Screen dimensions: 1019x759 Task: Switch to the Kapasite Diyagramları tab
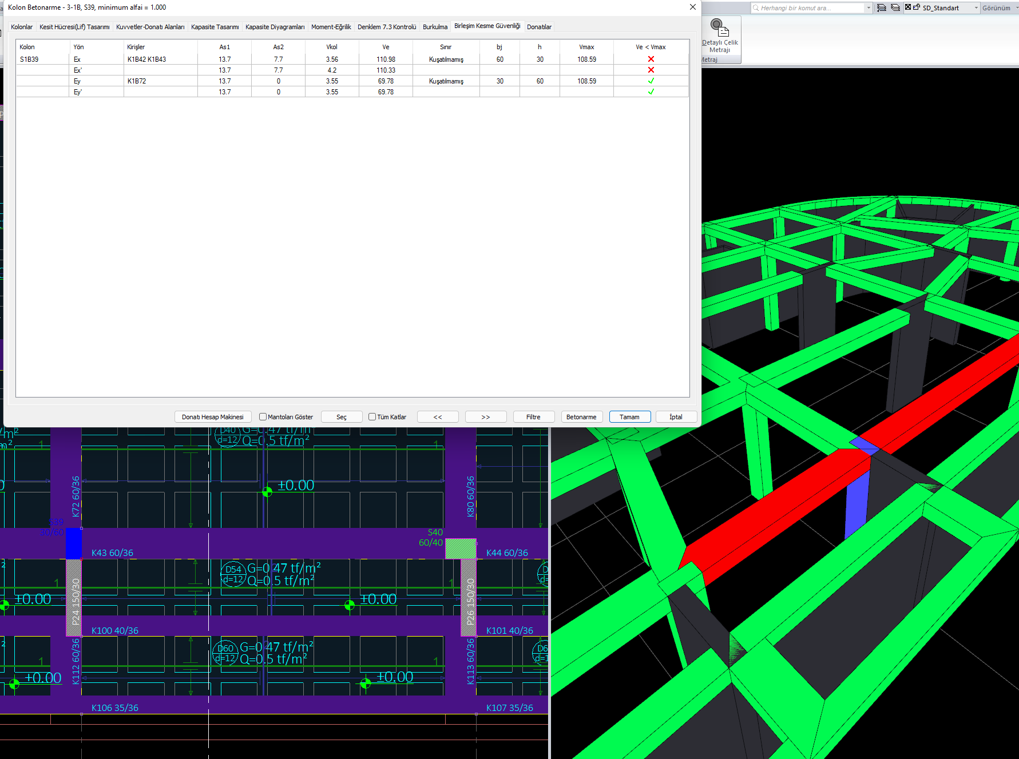pos(275,27)
